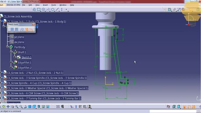The width and height of the screenshot is (201, 113).
Task: Select the Rectangle sketch tool
Action: pos(39,9)
